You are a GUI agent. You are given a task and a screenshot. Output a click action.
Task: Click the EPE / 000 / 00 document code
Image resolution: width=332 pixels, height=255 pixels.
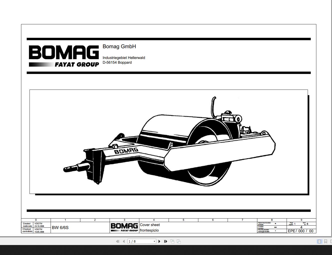tap(301, 231)
